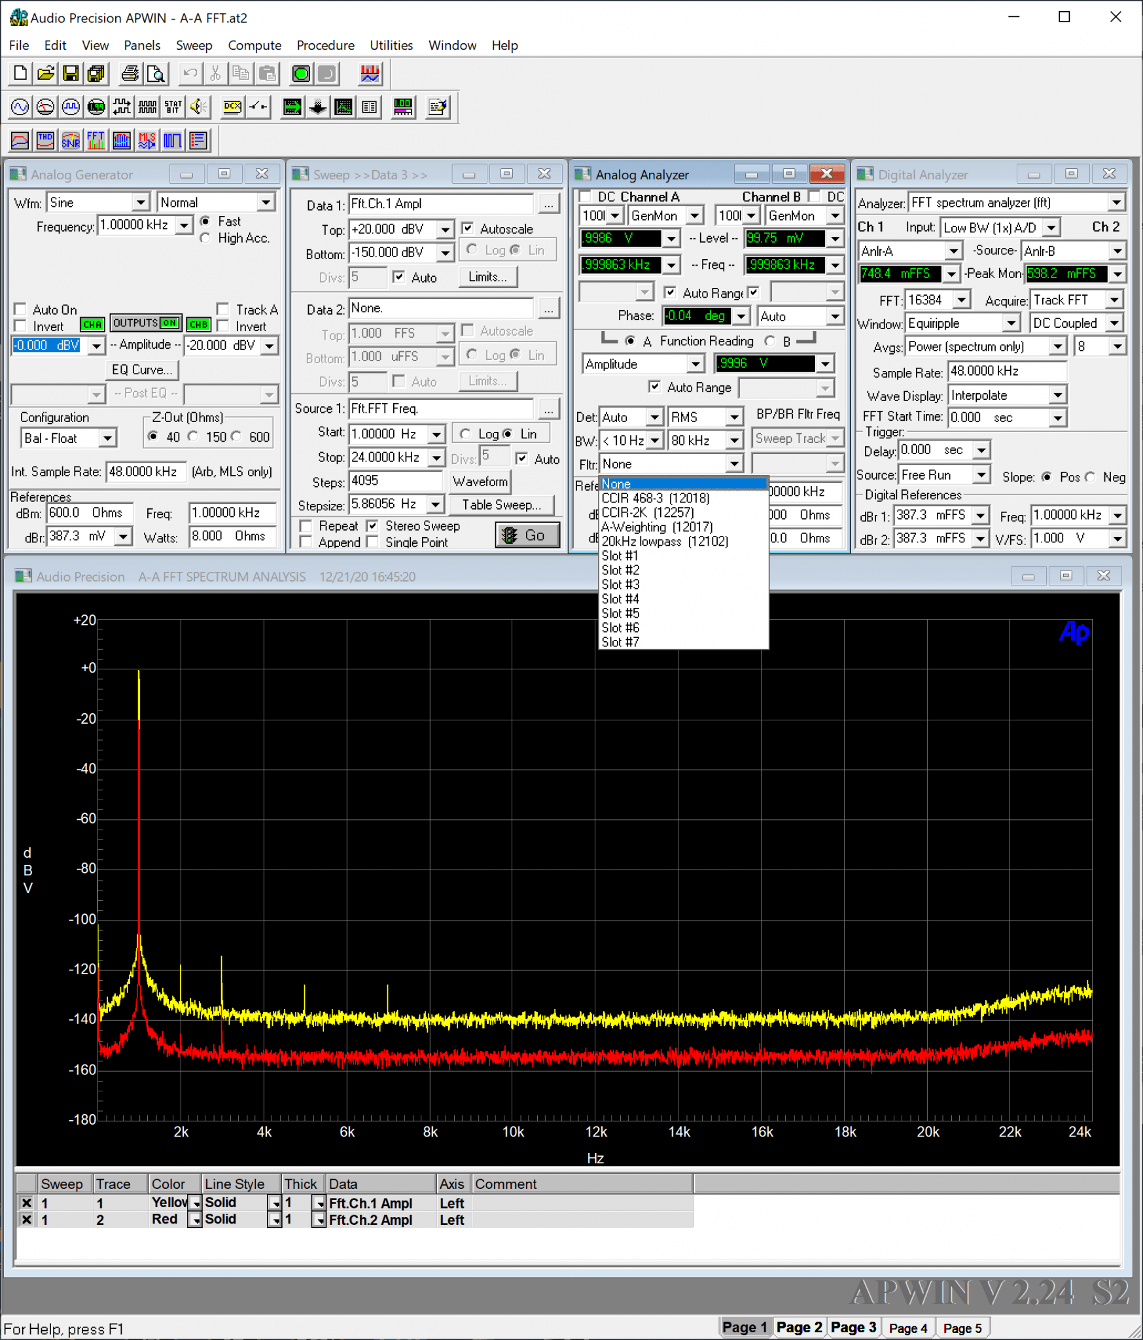This screenshot has width=1143, height=1340.
Task: Click the SNR quick-test icon
Action: 71,140
